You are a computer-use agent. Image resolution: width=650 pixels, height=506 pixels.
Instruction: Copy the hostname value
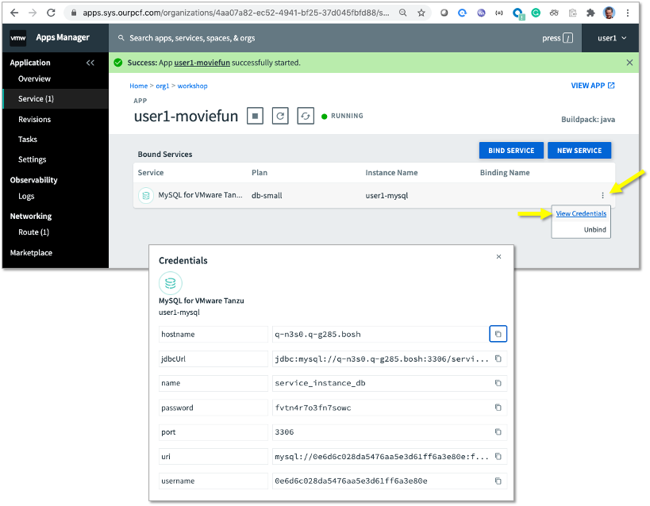point(498,334)
